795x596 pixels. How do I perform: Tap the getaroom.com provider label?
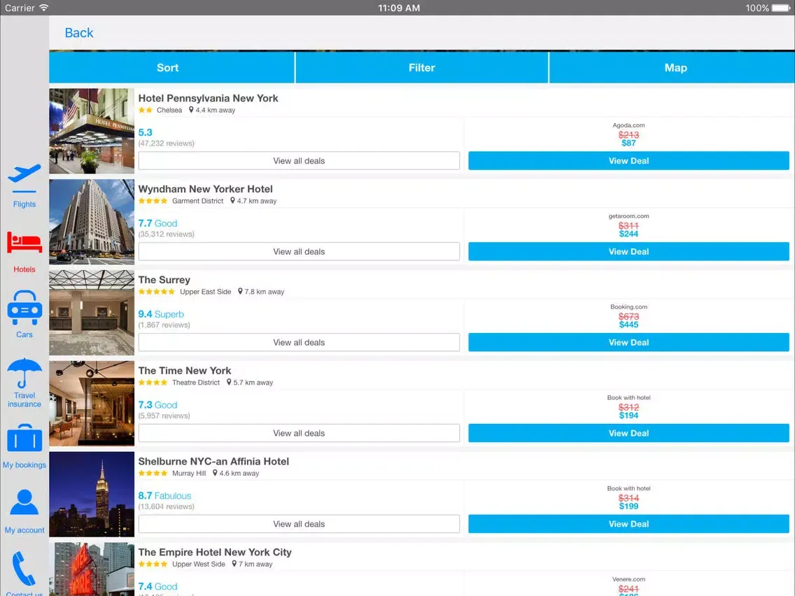(x=628, y=216)
